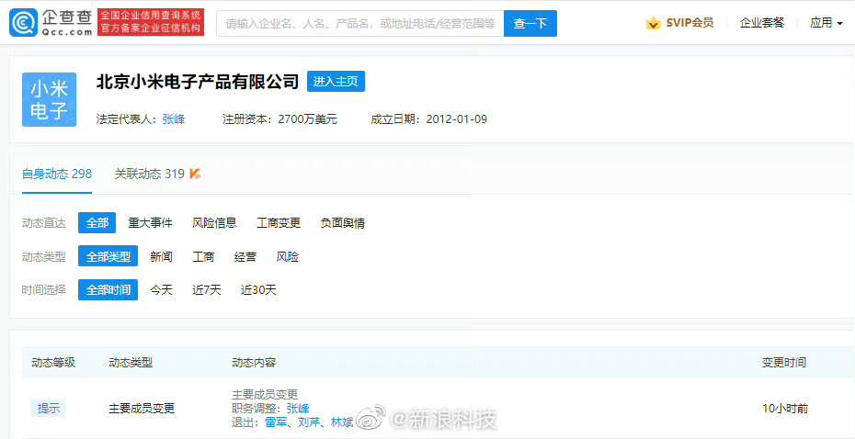Filter dynamic type by 新闻

click(161, 257)
